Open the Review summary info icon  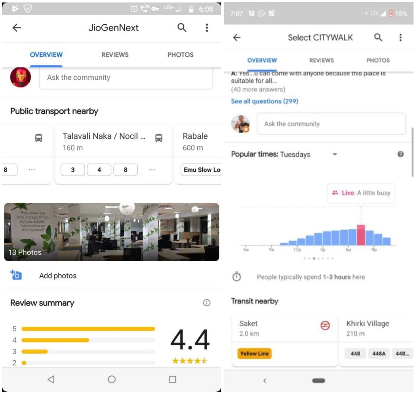tap(207, 303)
